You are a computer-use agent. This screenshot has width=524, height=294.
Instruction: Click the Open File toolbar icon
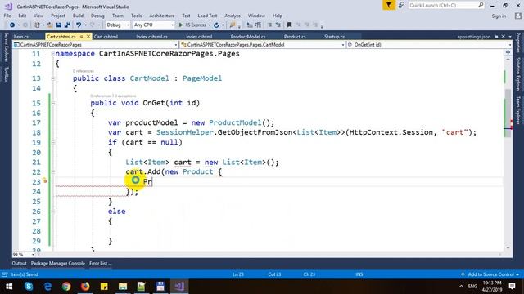[x=50, y=25]
